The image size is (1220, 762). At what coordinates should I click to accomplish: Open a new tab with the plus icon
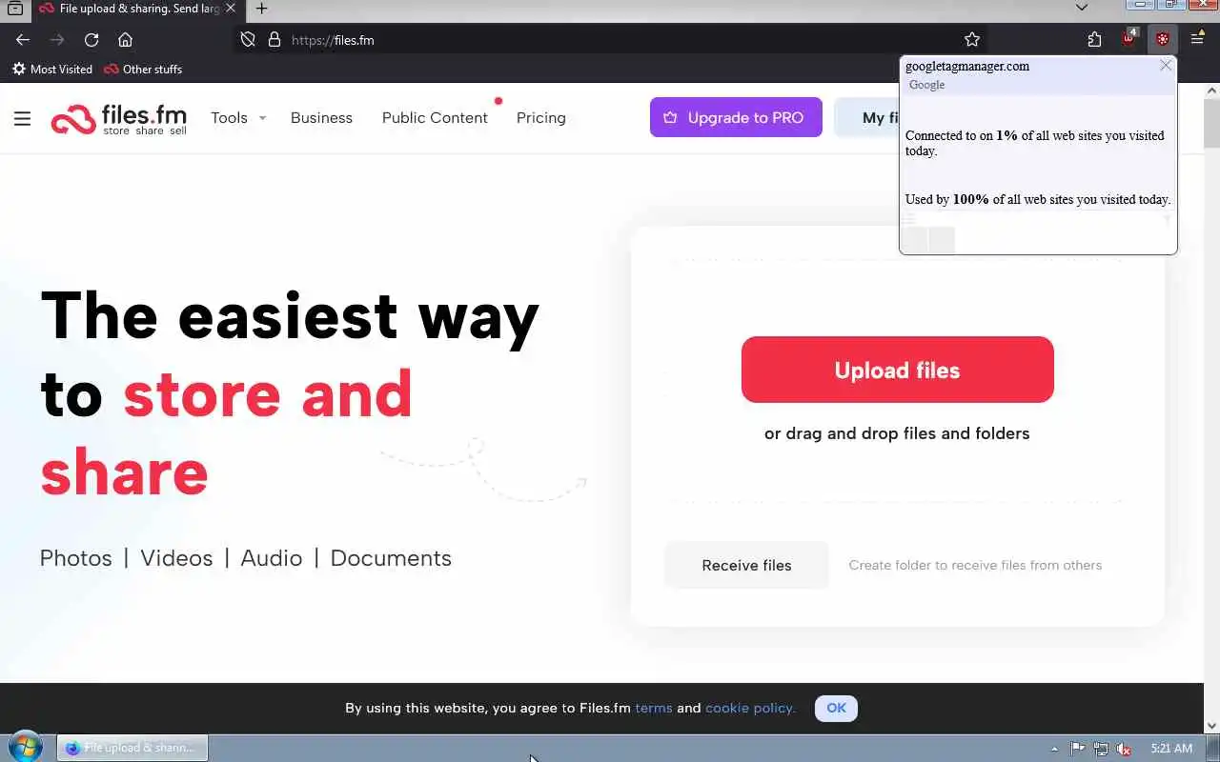coord(261,9)
